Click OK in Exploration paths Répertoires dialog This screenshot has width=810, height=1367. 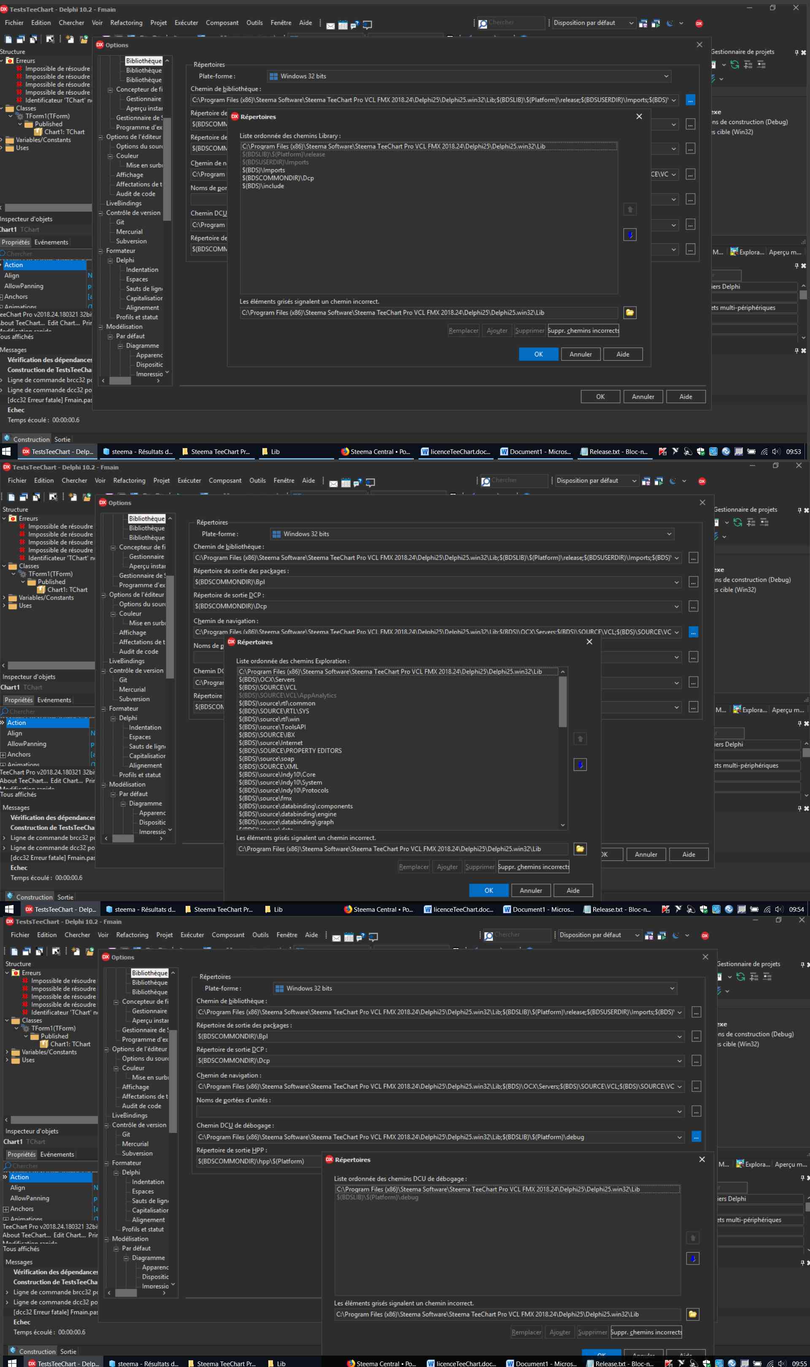489,891
